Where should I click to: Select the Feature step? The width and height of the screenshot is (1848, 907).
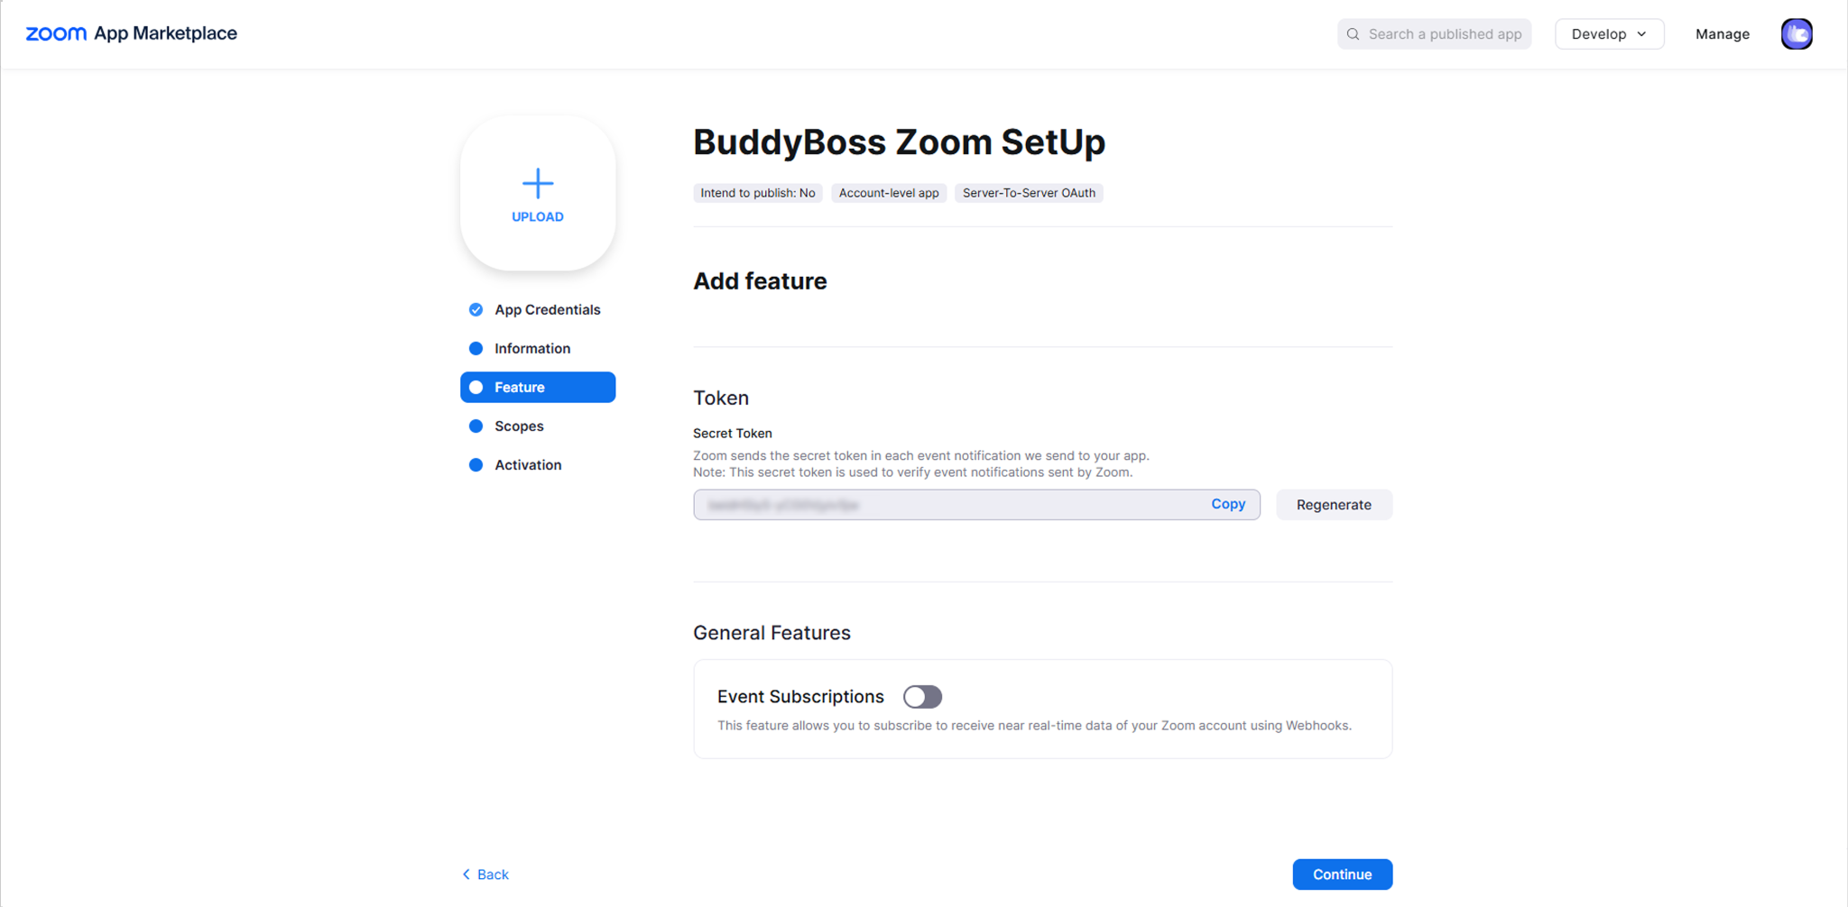point(538,388)
